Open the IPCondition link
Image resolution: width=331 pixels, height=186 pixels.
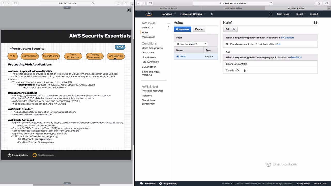point(287,38)
